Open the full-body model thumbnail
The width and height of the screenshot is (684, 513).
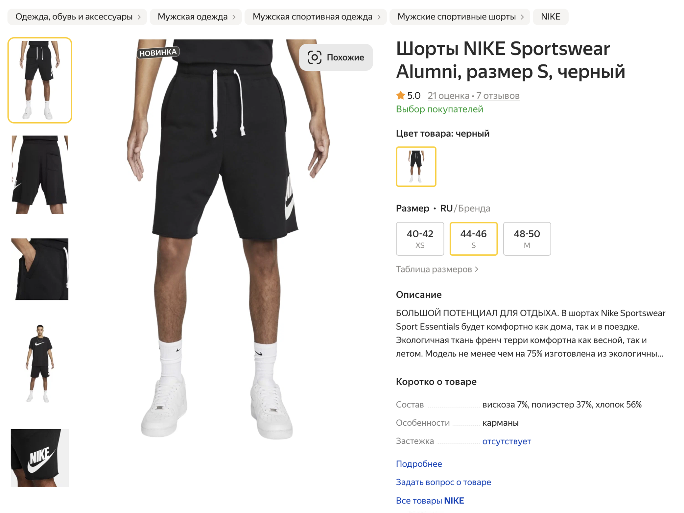coord(40,363)
